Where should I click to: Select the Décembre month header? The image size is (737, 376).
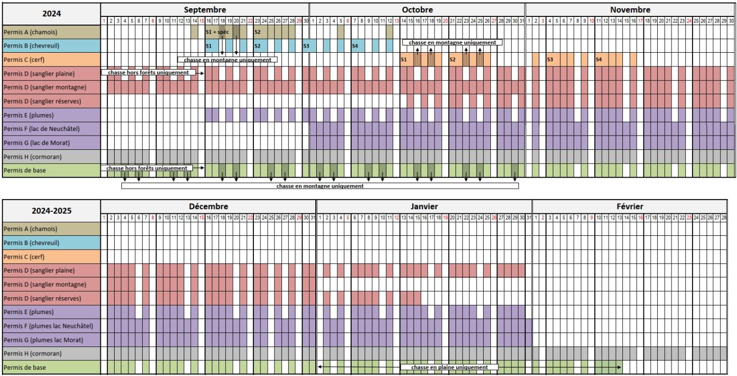(x=208, y=206)
